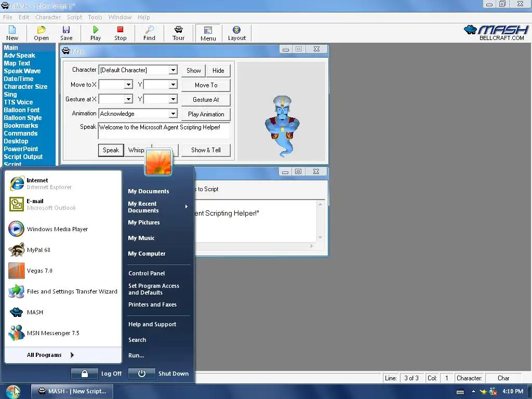Viewport: 532px width, 399px height.
Task: Open the Gesture at X dropdown
Action: point(128,99)
